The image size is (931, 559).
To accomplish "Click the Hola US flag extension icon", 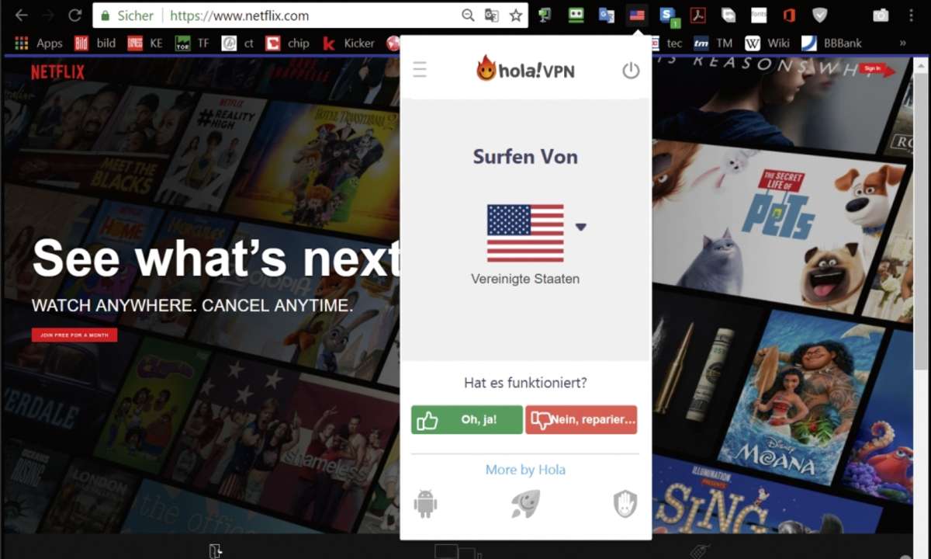I will click(637, 15).
